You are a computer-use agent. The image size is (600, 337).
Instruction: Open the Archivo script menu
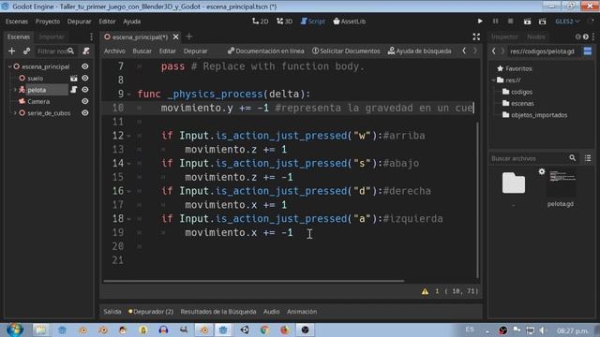114,51
